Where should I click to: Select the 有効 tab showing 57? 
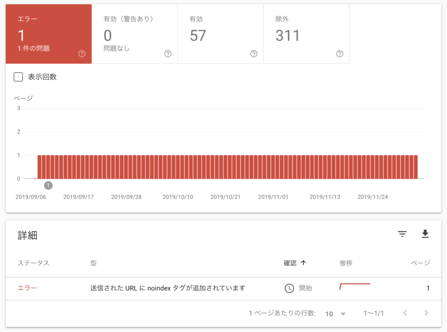220,34
